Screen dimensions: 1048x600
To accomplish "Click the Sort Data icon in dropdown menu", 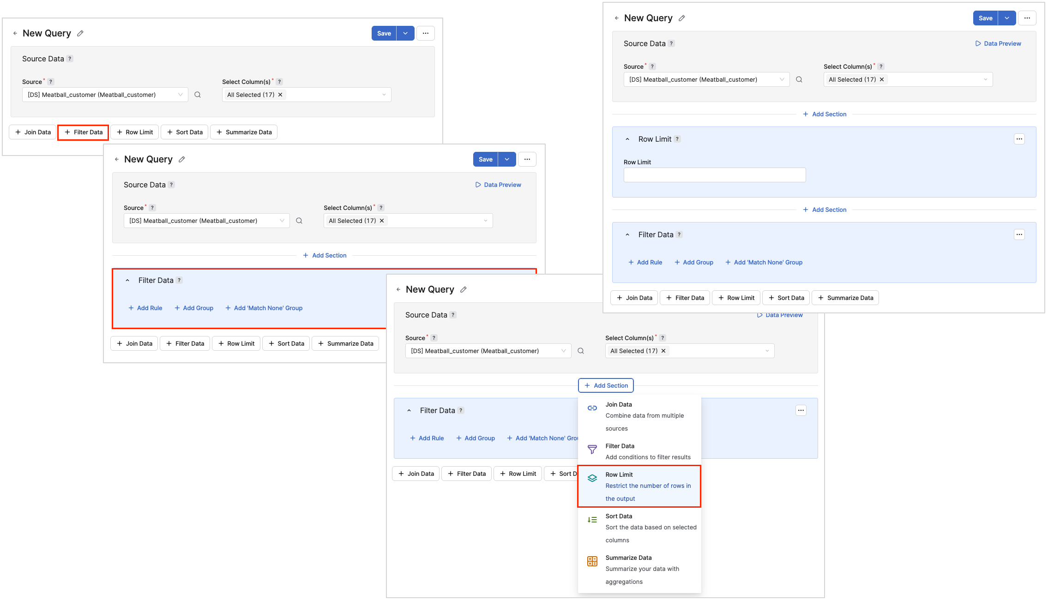I will [592, 520].
